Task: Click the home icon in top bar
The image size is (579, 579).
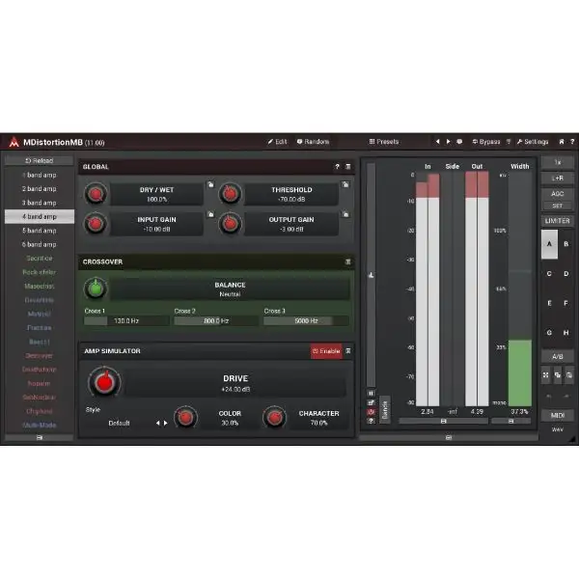Action: [561, 141]
